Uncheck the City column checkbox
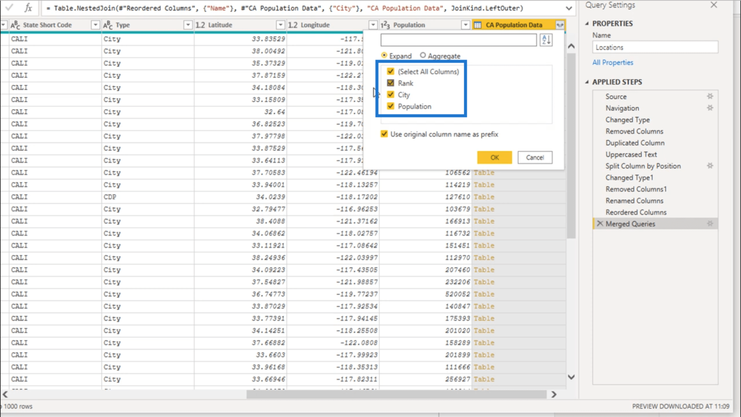Screen dimensions: 741x417 [391, 94]
